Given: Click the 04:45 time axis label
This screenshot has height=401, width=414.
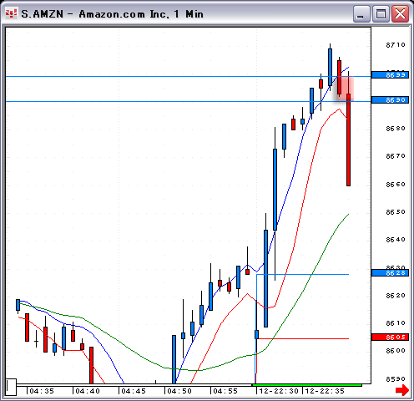Looking at the screenshot, I should click(134, 391).
